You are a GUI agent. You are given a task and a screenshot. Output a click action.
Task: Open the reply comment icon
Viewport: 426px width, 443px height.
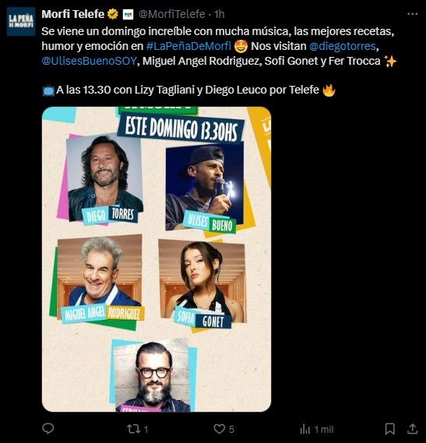pos(48,429)
